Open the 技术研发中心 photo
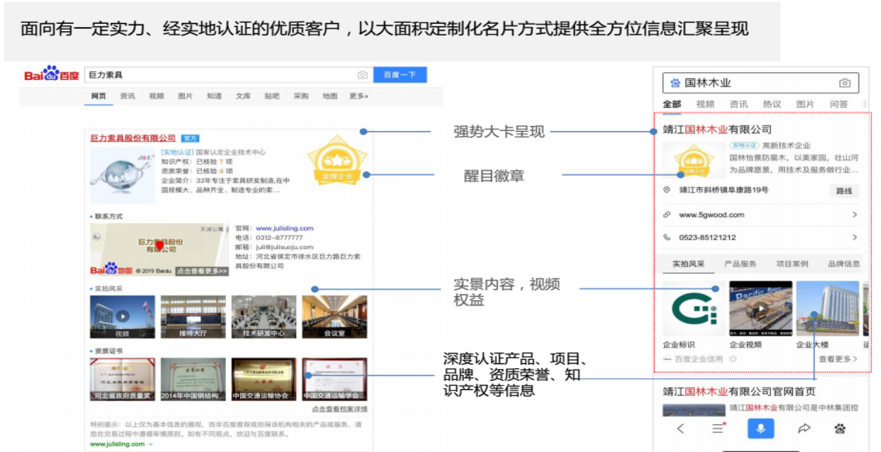The width and height of the screenshot is (881, 452). click(x=264, y=317)
